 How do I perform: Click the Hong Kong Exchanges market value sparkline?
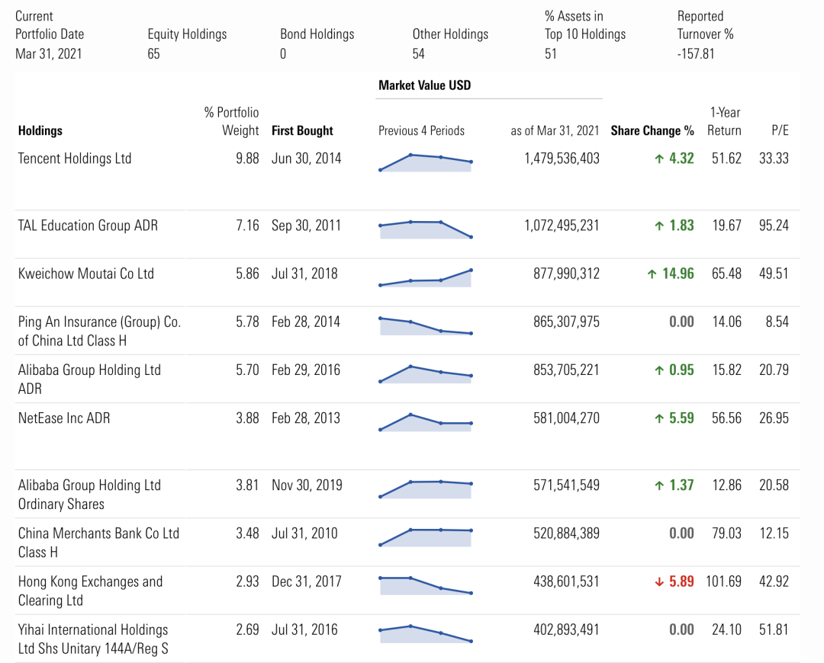coord(426,586)
